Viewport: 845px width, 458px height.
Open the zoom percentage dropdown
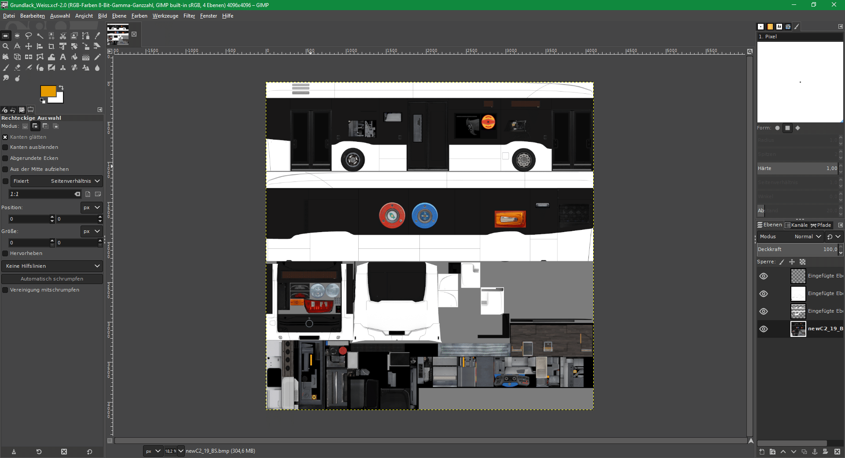tap(180, 451)
